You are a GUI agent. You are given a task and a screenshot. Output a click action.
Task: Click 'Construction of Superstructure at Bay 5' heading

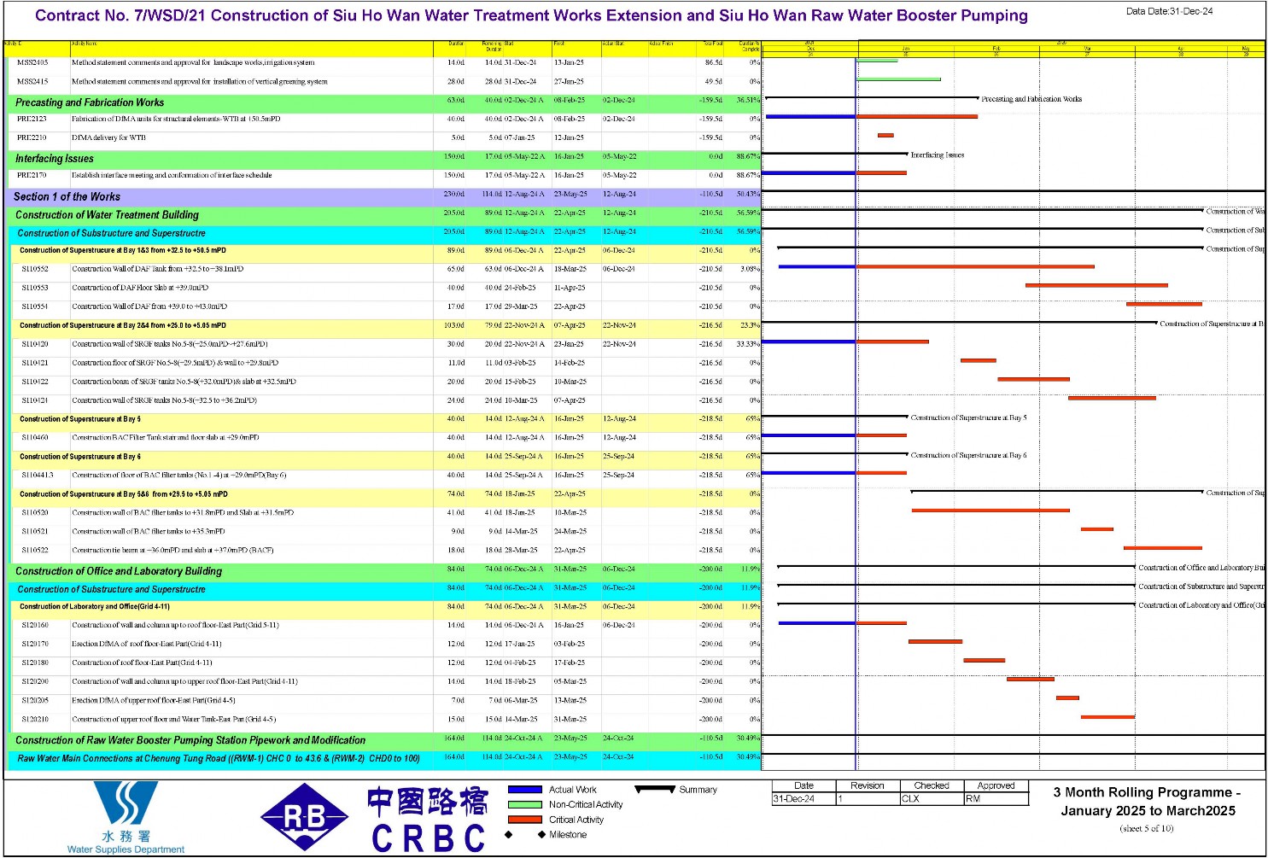coord(80,419)
